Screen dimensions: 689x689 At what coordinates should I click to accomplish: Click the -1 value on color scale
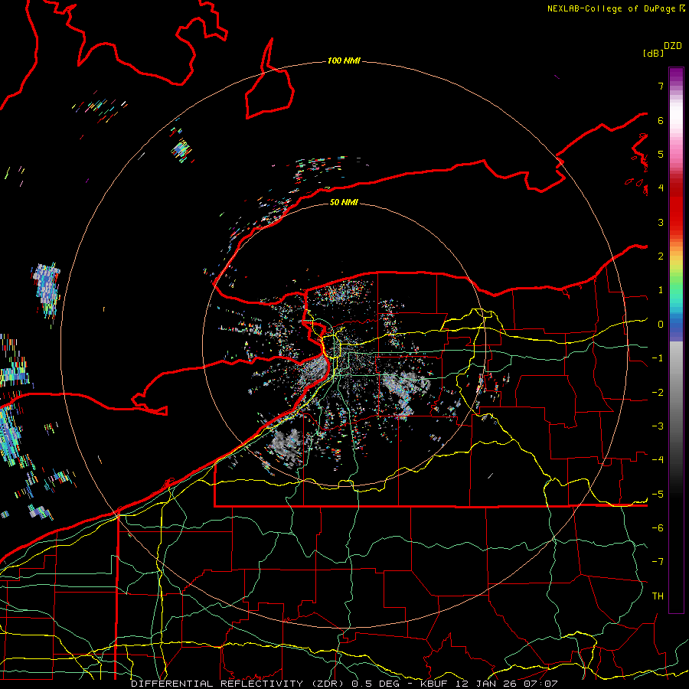click(x=658, y=358)
